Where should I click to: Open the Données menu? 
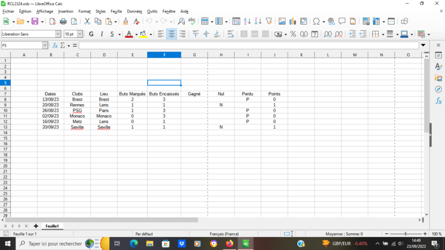click(x=134, y=12)
